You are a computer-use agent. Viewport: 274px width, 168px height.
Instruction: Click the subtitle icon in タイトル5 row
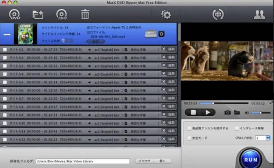[126, 82]
